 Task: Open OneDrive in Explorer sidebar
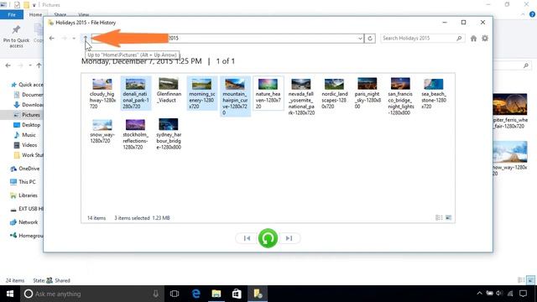click(x=24, y=169)
